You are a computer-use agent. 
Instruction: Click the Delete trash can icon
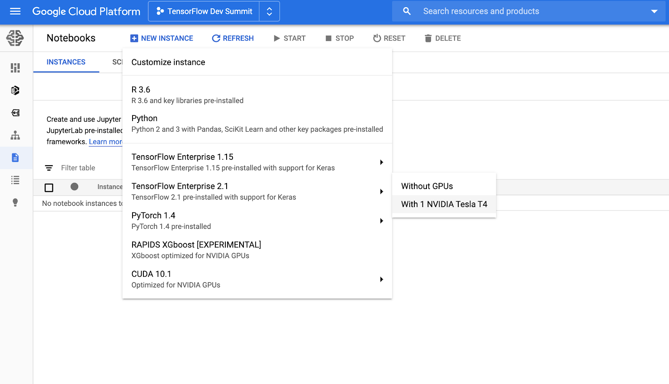[428, 38]
